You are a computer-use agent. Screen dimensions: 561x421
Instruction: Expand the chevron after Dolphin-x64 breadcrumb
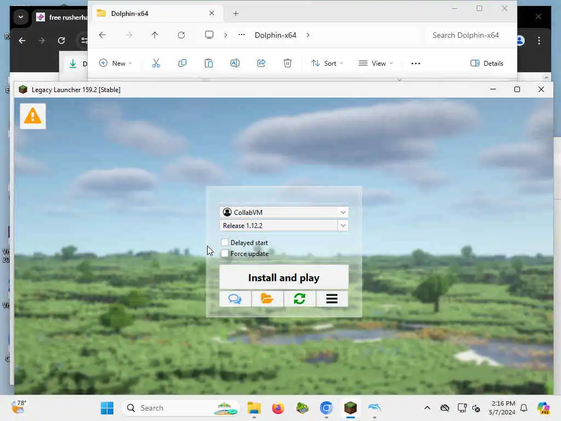pos(308,35)
